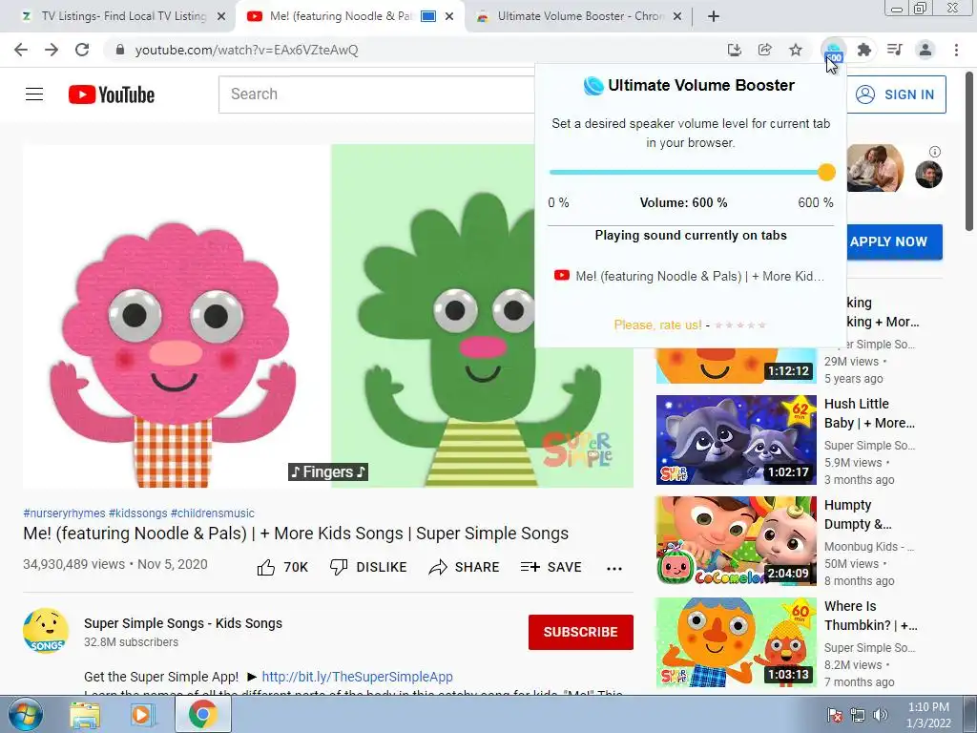Open the more actions three-dot menu
This screenshot has height=733, width=977.
(614, 568)
